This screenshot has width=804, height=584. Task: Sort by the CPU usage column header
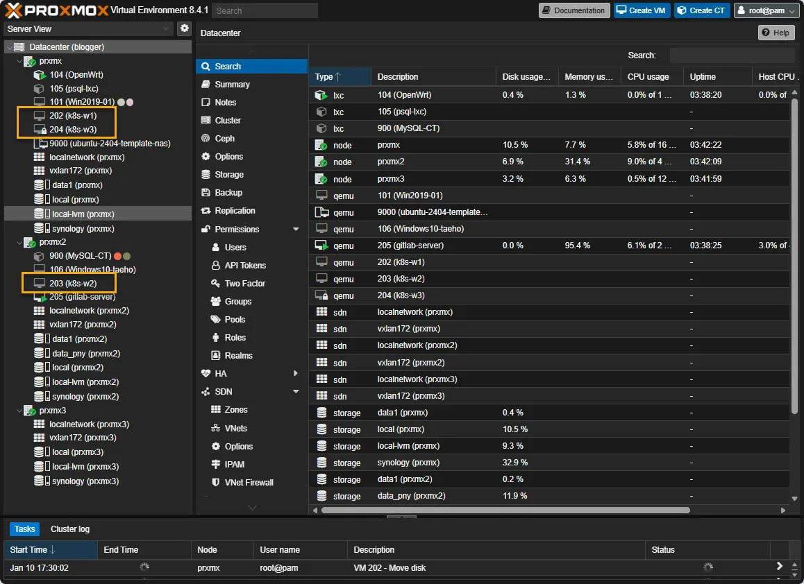652,77
